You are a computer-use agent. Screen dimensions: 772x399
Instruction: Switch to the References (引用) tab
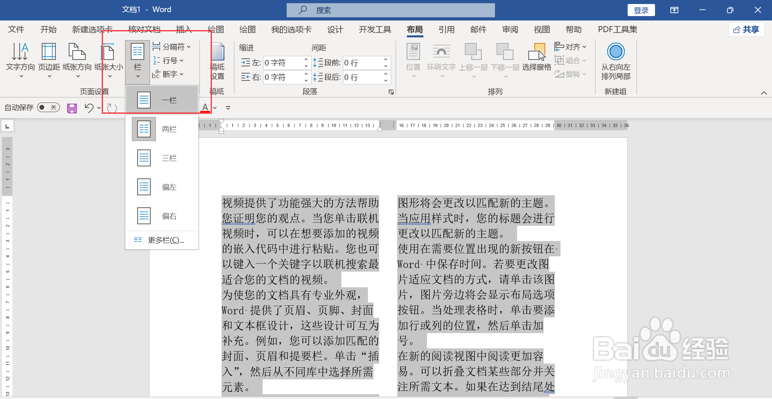(447, 29)
